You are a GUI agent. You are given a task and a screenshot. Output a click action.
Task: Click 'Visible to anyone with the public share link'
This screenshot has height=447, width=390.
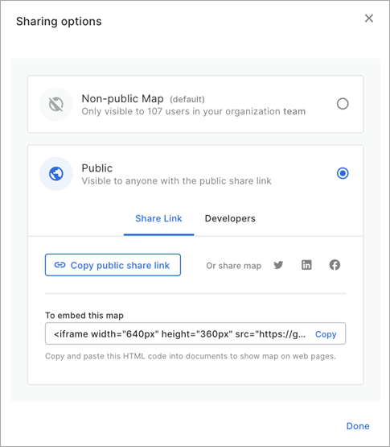[176, 181]
